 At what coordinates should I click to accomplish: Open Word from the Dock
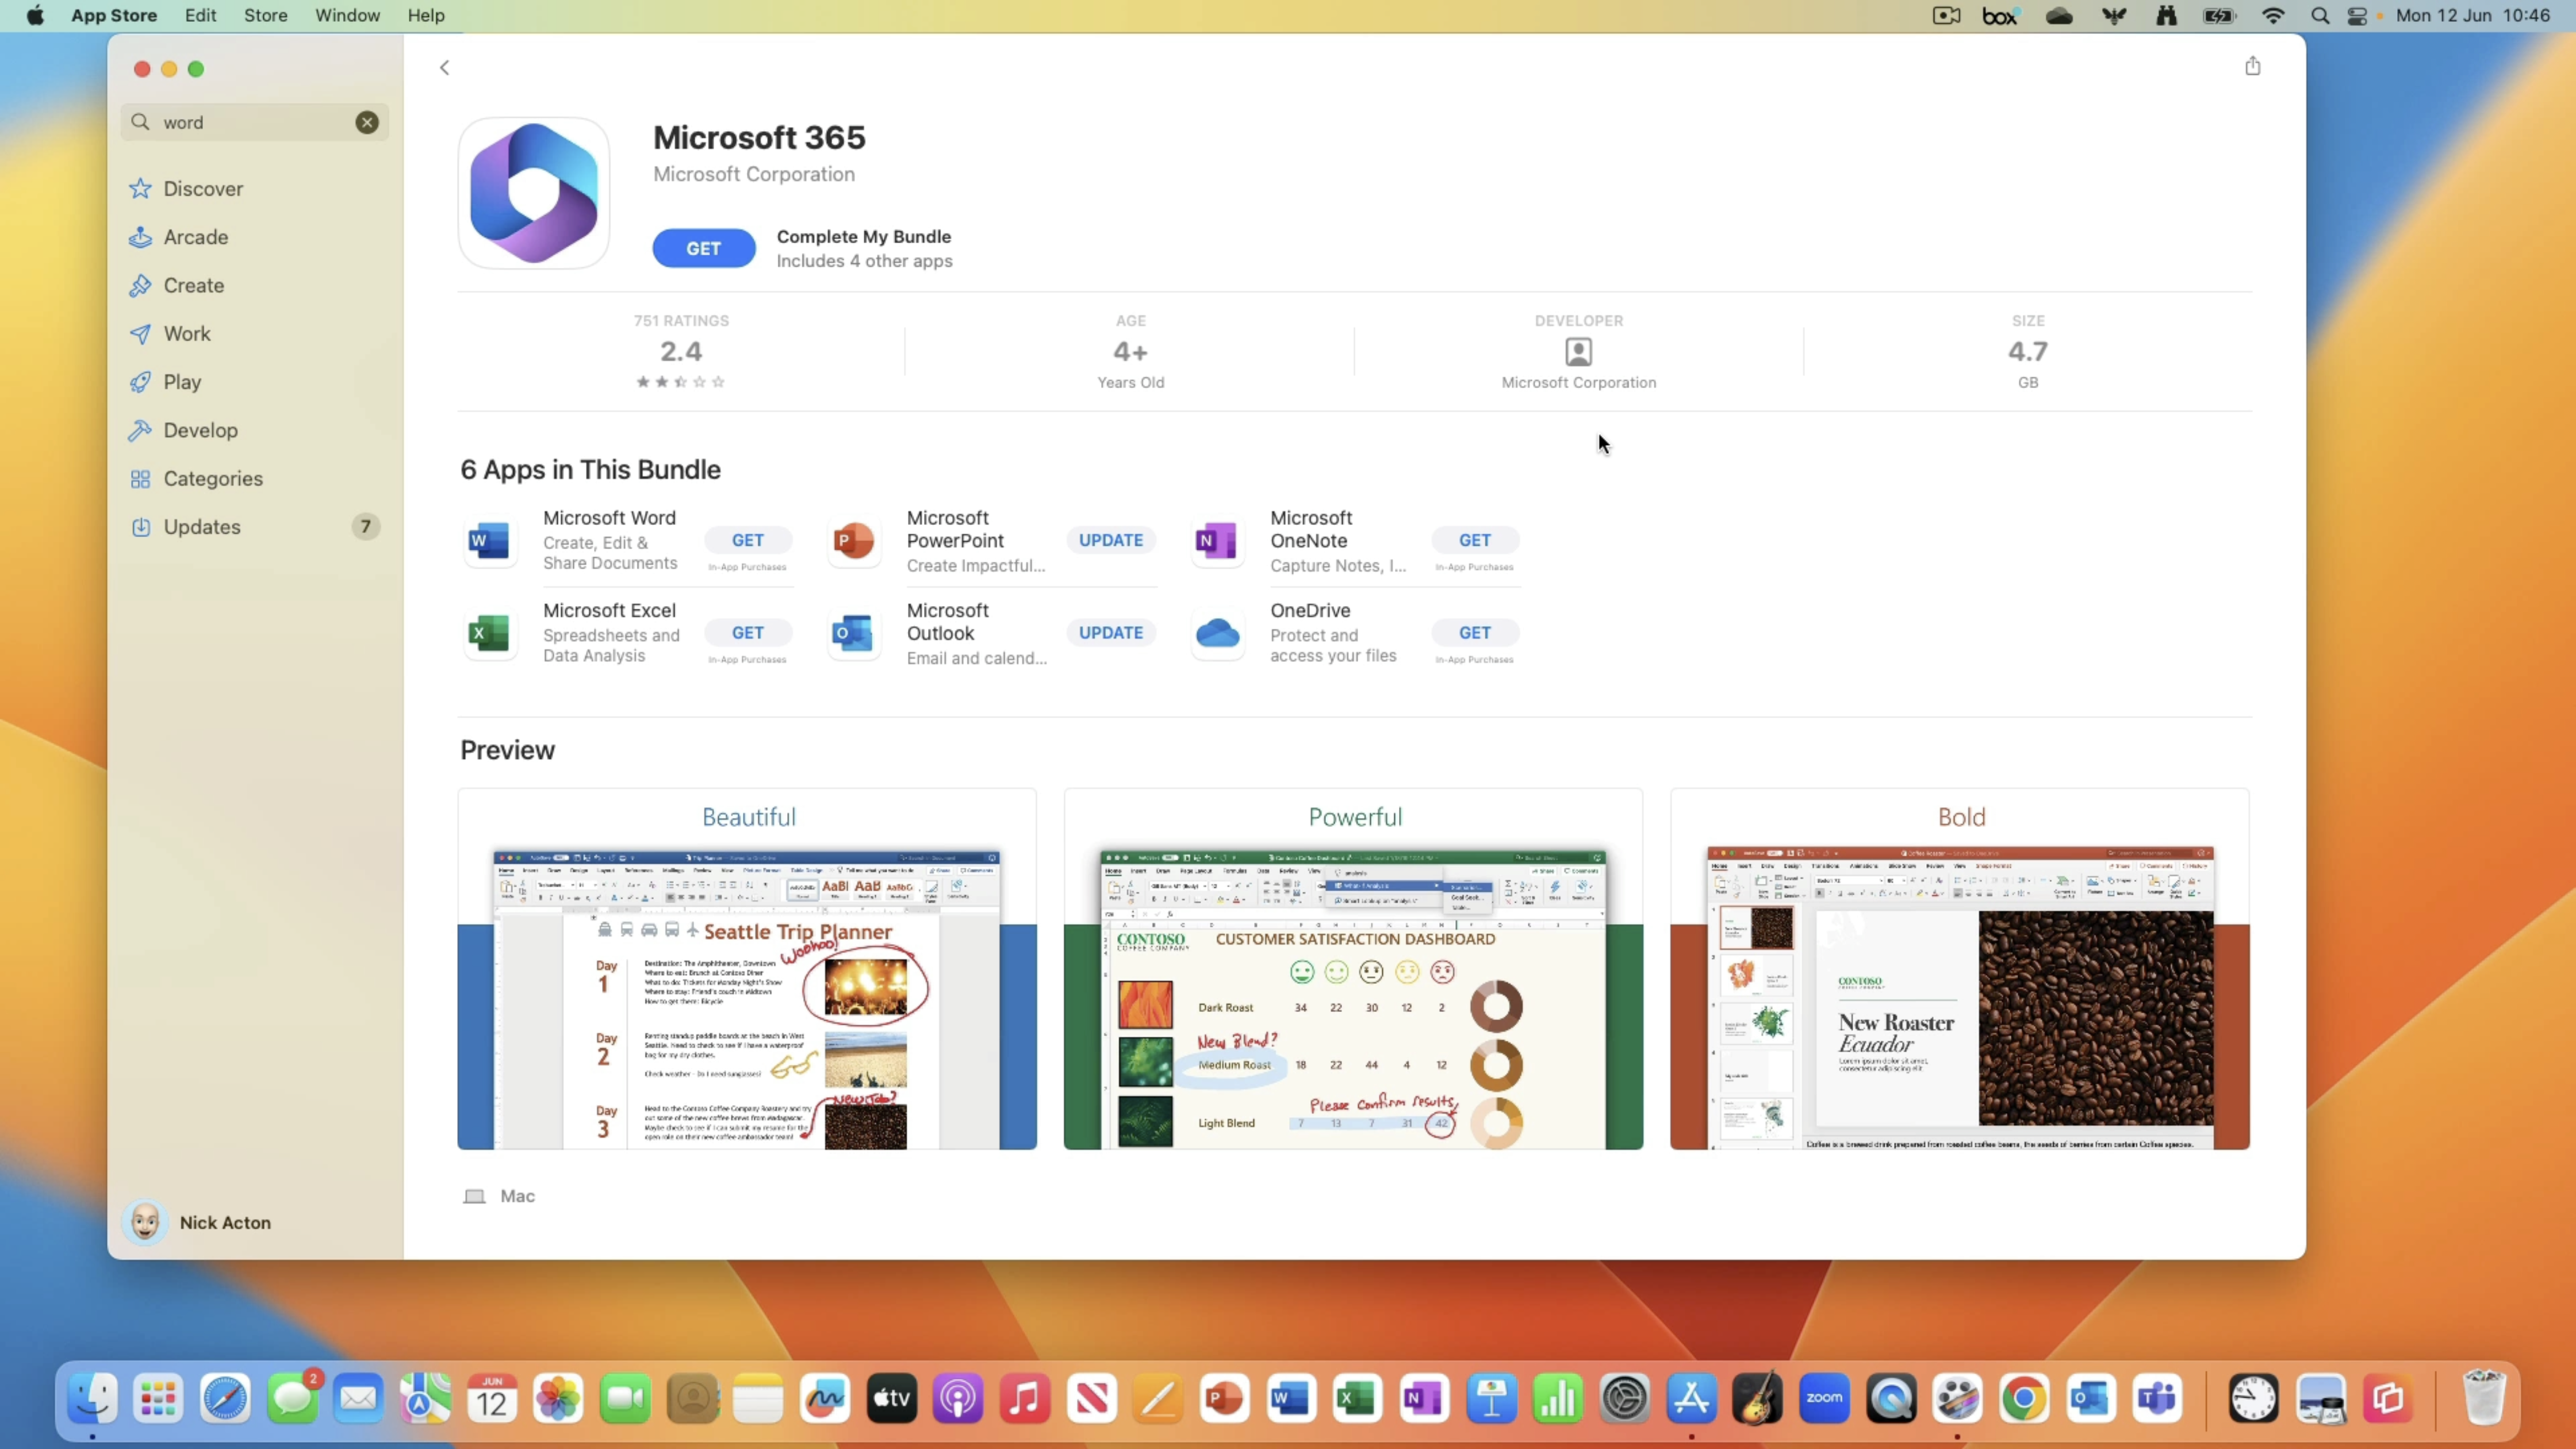pyautogui.click(x=1291, y=1398)
